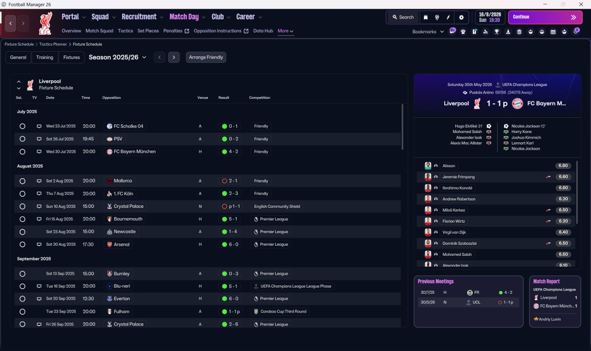Select the Burnley fixture radio
The width and height of the screenshot is (591, 351).
(x=22, y=274)
